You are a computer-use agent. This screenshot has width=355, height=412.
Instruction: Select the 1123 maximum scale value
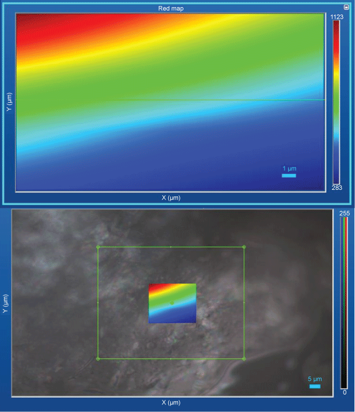(x=337, y=17)
